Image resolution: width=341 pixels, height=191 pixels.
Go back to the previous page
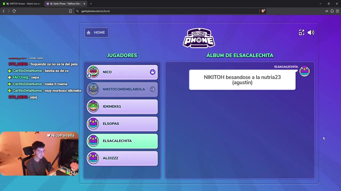coord(3,11)
